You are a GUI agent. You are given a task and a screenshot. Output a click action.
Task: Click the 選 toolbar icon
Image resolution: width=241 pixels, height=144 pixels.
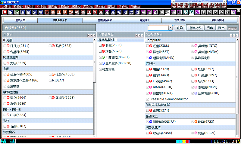click(131, 12)
